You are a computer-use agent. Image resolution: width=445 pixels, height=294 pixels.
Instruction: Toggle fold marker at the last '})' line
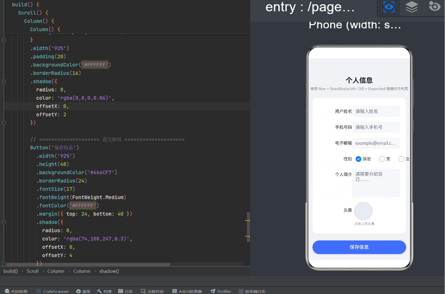point(4,264)
